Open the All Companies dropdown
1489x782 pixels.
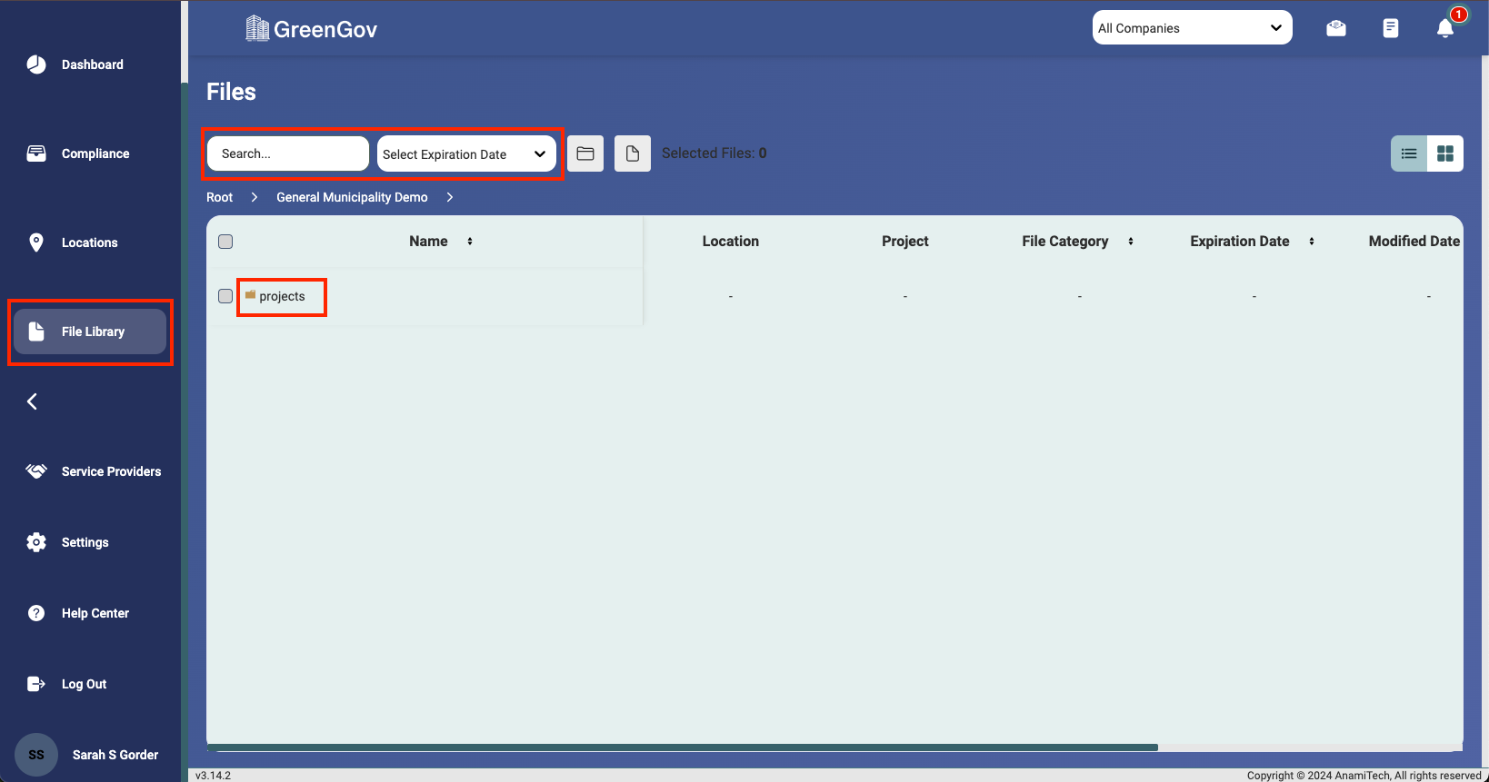[1193, 28]
